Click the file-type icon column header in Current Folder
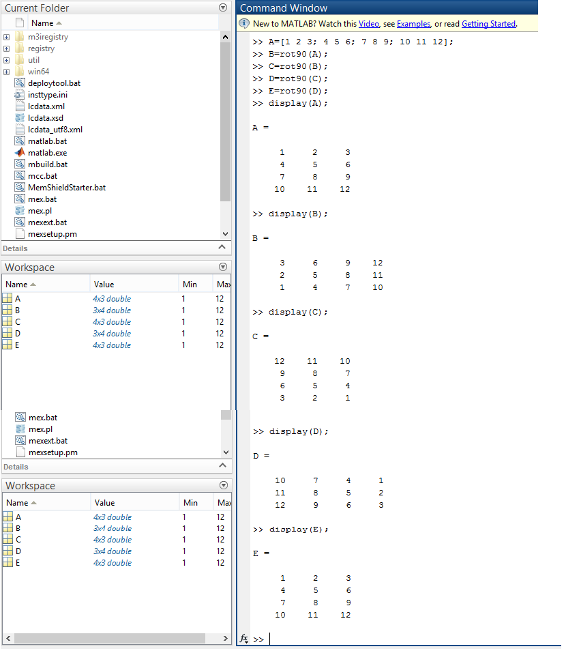Screen dimensions: 566x651 20,23
